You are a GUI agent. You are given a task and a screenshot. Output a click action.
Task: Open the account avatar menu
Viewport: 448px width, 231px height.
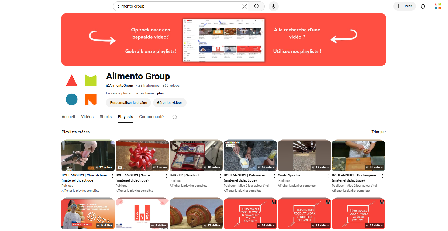point(437,6)
